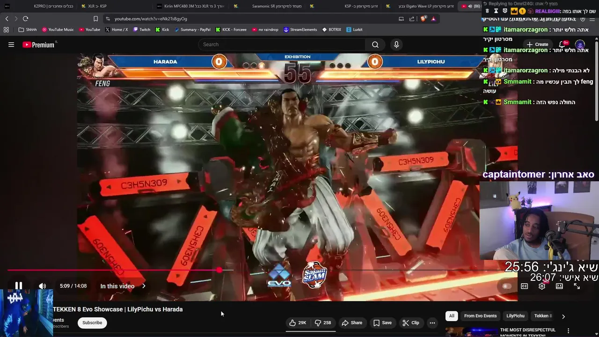This screenshot has height=337, width=599.
Task: Open the account avatar menu
Action: click(x=580, y=44)
